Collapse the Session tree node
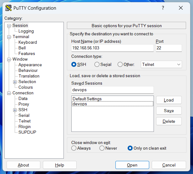The width and height of the screenshot is (193, 174). (x=9, y=26)
